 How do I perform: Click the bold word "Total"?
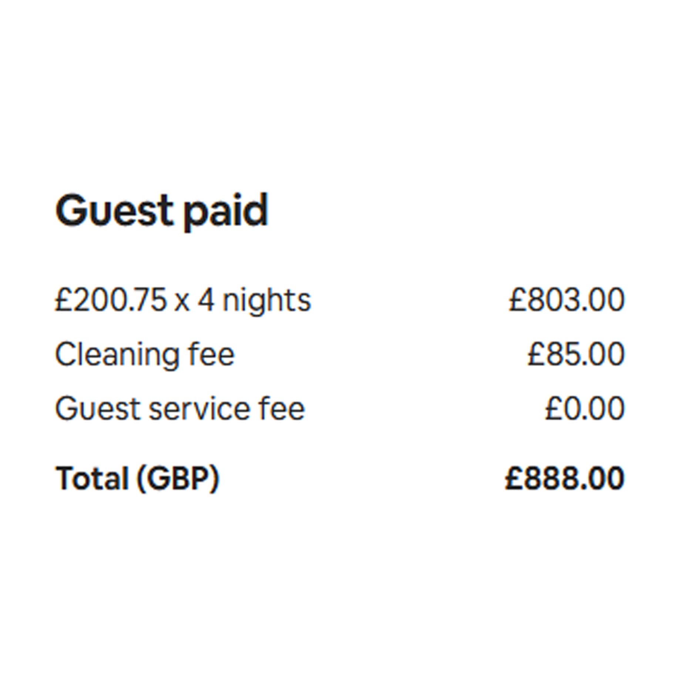click(92, 478)
